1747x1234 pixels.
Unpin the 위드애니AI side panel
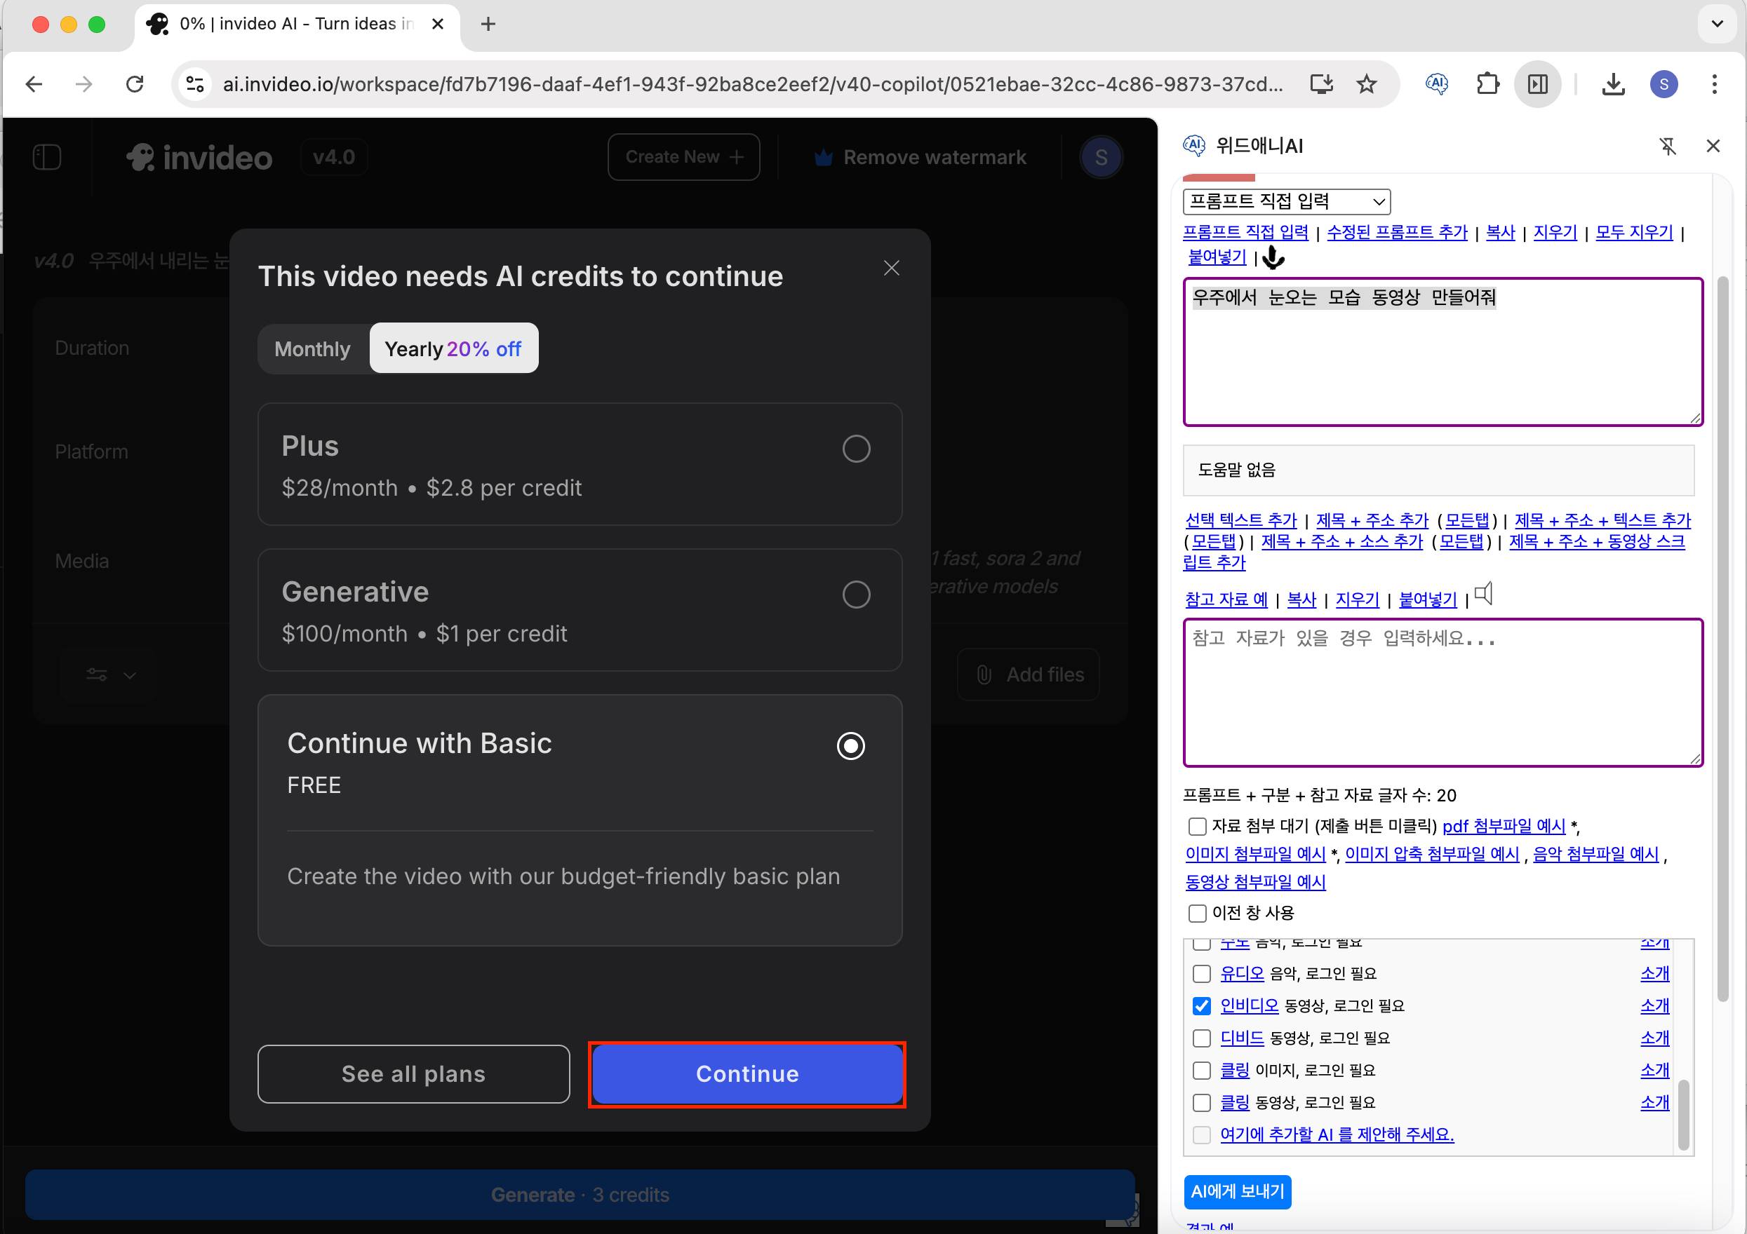[x=1667, y=146]
